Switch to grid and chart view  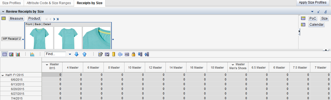tap(12, 54)
